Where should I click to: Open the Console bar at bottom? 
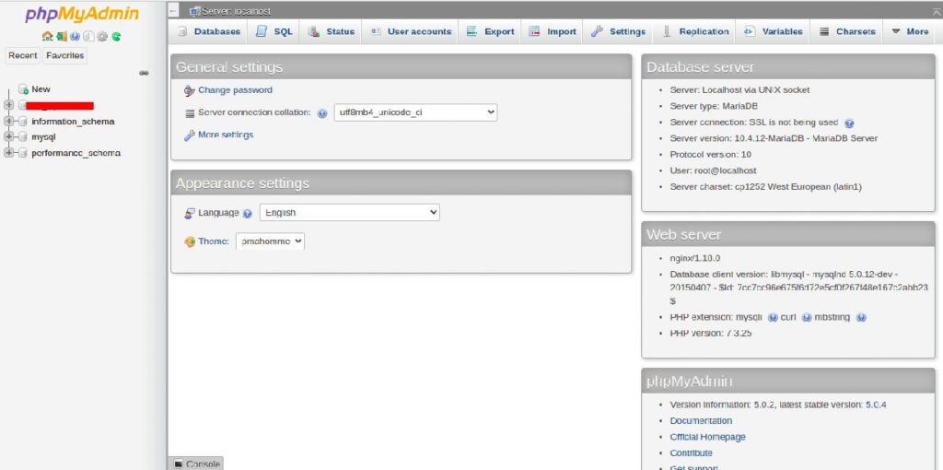(x=197, y=464)
